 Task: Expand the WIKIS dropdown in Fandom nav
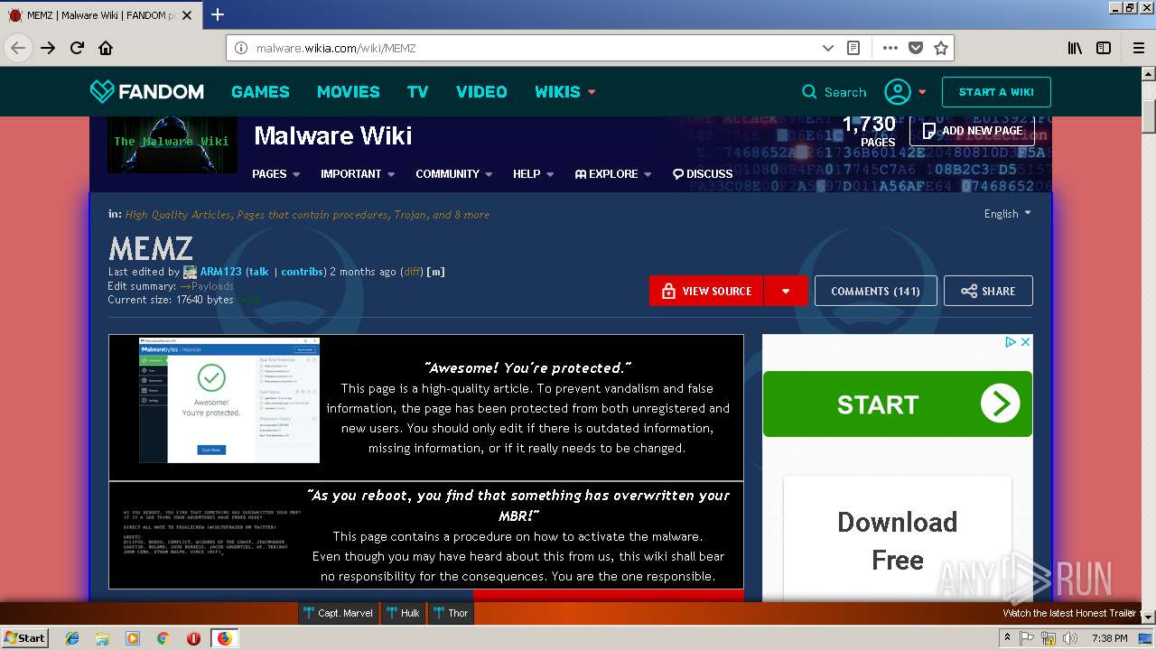tap(565, 91)
